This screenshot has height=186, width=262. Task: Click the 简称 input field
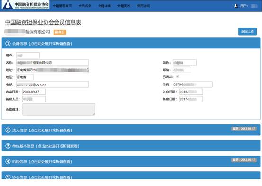[185, 63]
